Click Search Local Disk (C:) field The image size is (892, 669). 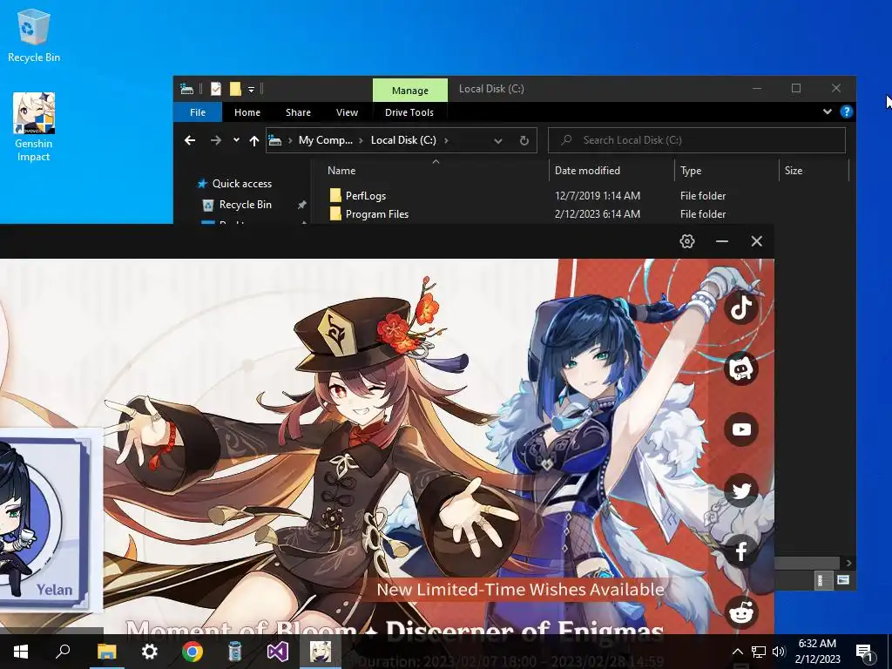696,140
